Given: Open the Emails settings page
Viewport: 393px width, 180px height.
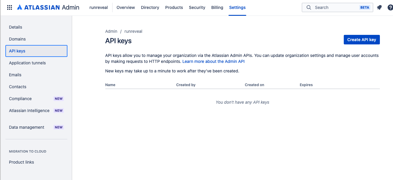Looking at the screenshot, I should [x=15, y=75].
